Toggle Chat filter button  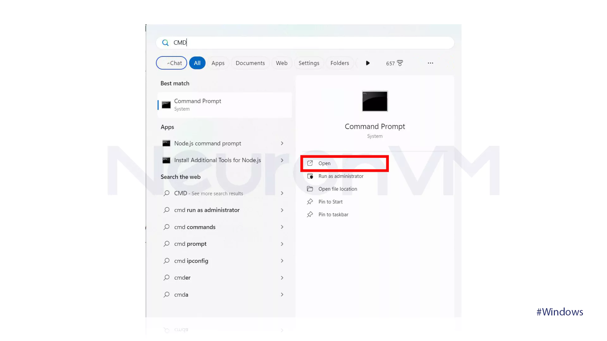(x=172, y=63)
